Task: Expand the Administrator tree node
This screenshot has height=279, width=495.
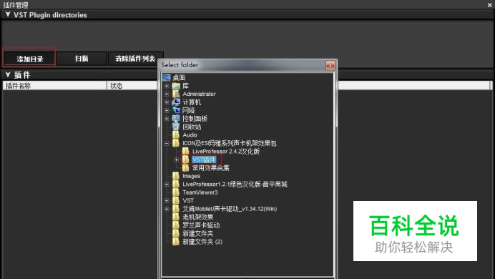Action: [167, 94]
